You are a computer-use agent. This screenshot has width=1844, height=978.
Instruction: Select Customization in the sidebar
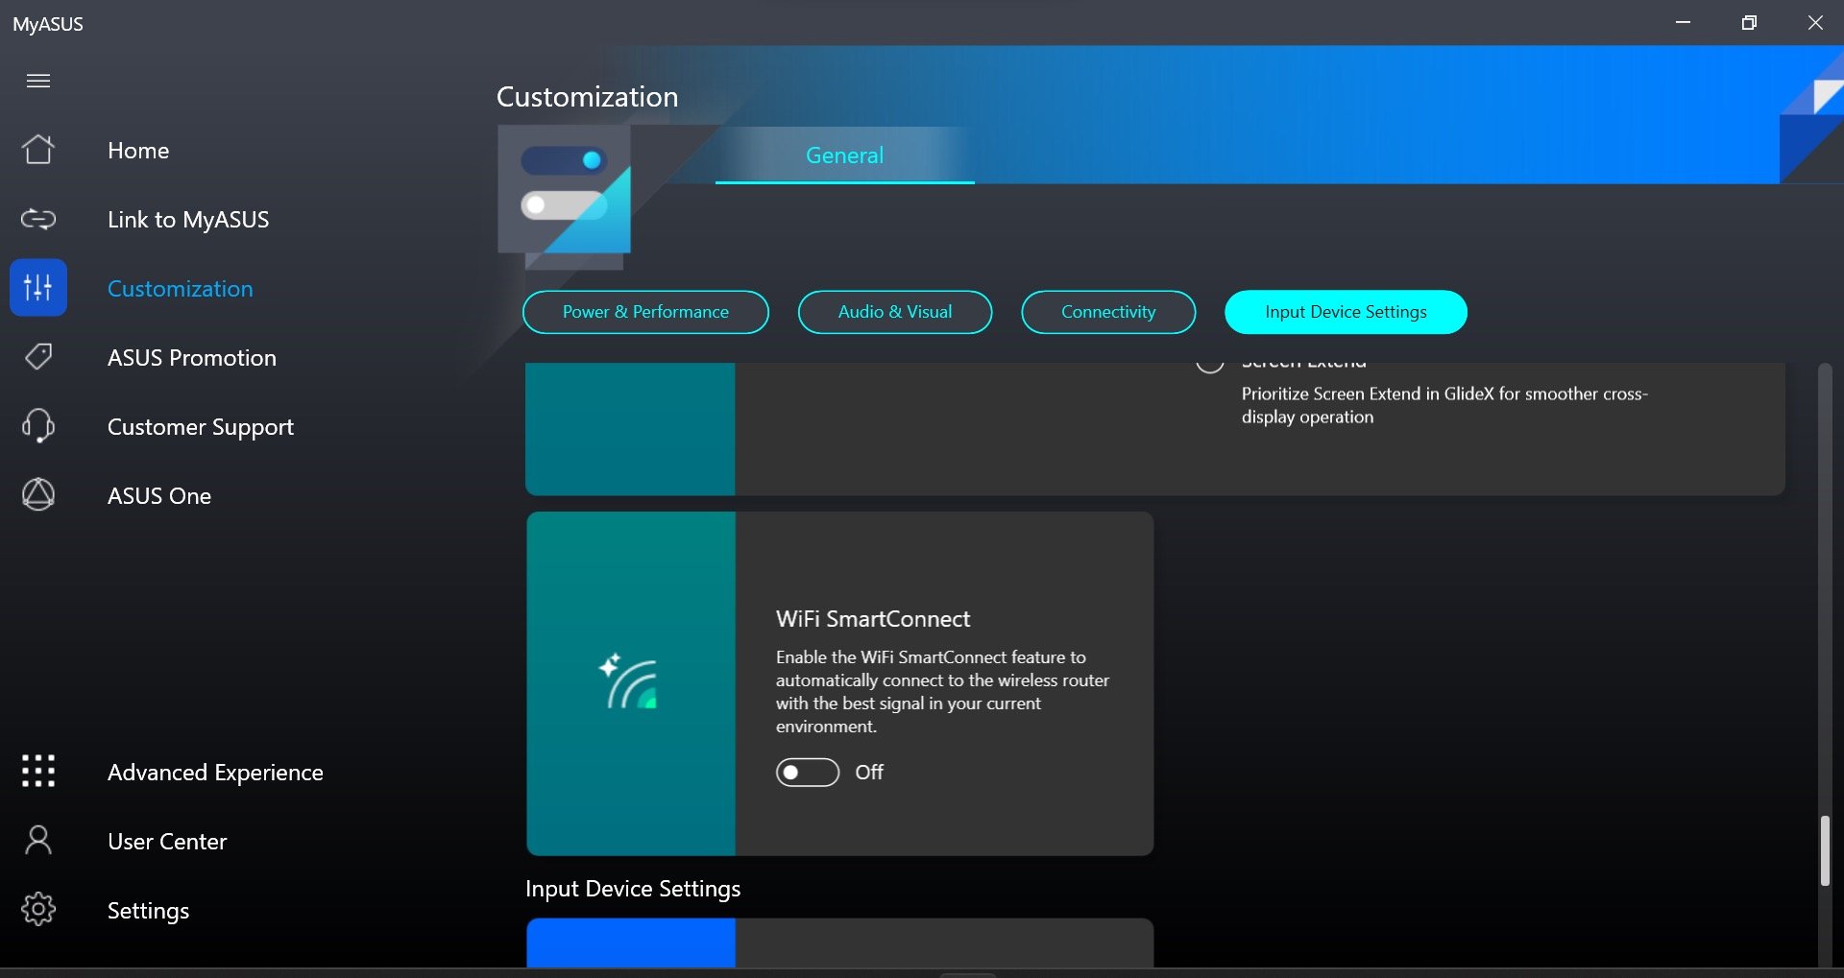[x=181, y=289]
